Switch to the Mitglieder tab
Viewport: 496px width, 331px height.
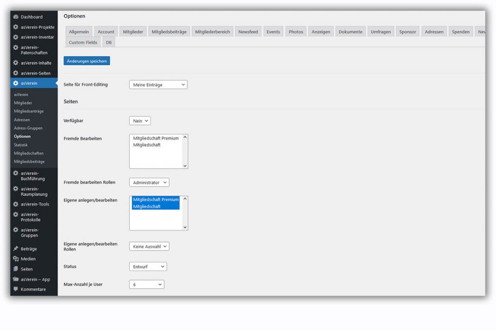click(133, 32)
